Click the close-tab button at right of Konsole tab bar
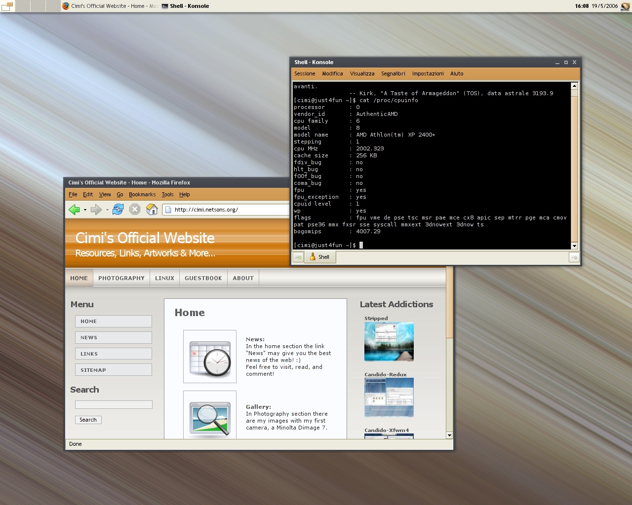The width and height of the screenshot is (632, 505). tap(574, 257)
